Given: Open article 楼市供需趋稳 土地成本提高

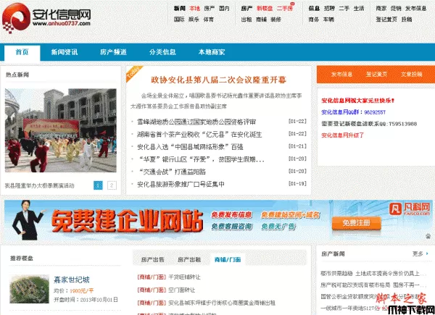Looking at the screenshot, I should coord(373,274).
